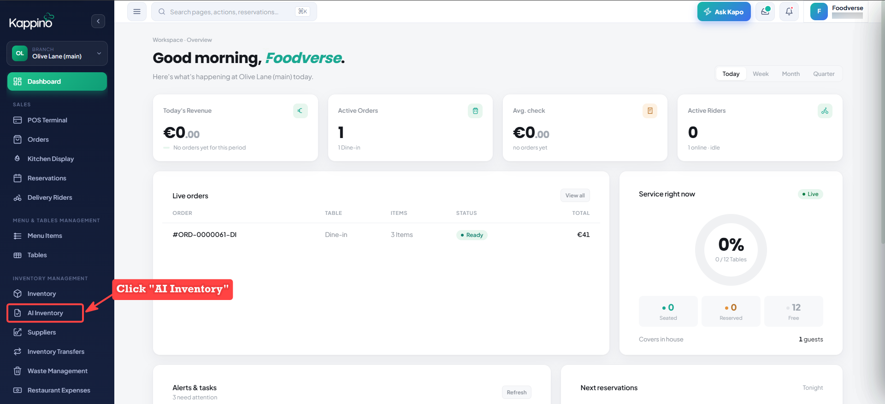Click the "1 guests" covers value

811,340
